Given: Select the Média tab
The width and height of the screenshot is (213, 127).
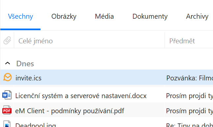Looking at the screenshot, I should (104, 16).
